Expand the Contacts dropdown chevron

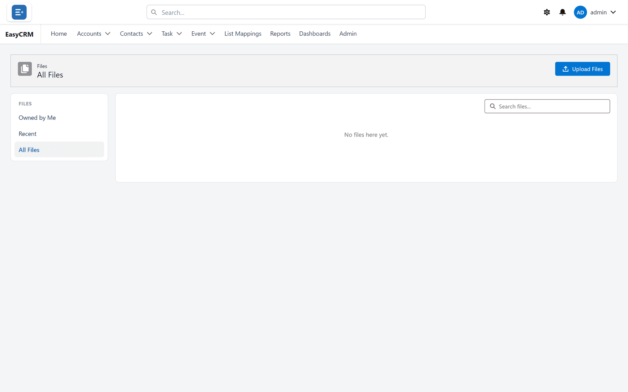[x=150, y=33]
